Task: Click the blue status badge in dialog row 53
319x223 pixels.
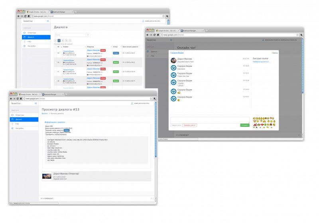Action: click(x=116, y=53)
